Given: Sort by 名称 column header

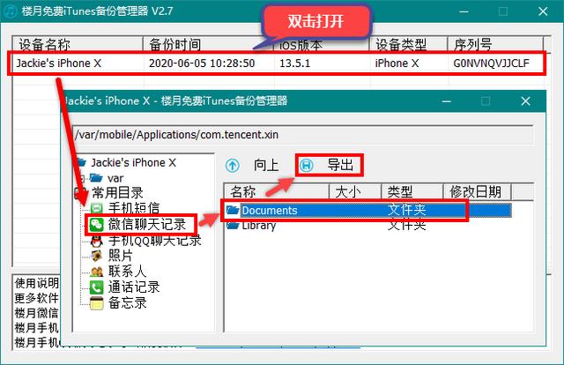Looking at the screenshot, I should pyautogui.click(x=276, y=191).
